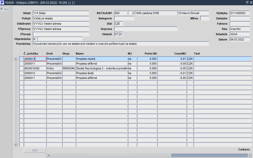Click the empty Faktura field
253x158 pixels.
pyautogui.click(x=240, y=24)
